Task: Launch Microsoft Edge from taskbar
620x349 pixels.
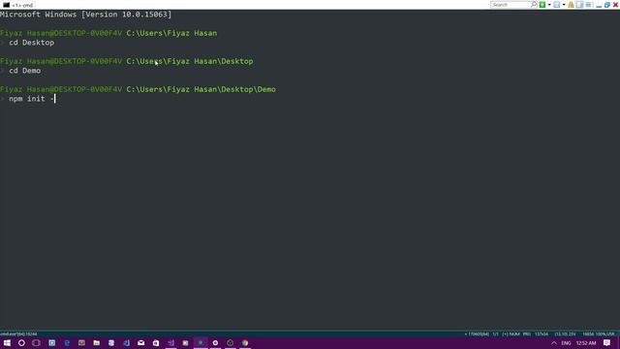Action: click(x=67, y=343)
